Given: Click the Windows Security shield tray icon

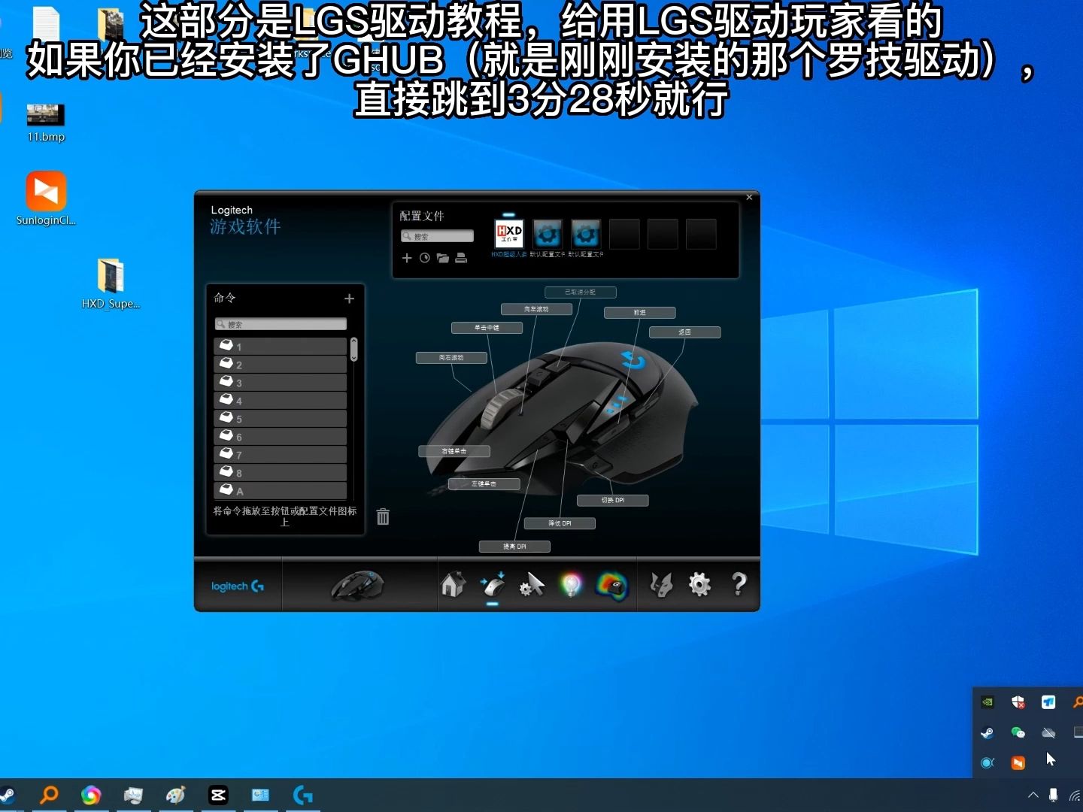Looking at the screenshot, I should click(1018, 702).
